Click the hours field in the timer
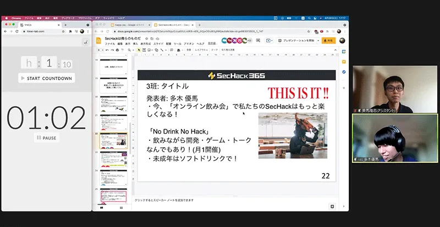440x227 pixels. (x=29, y=63)
